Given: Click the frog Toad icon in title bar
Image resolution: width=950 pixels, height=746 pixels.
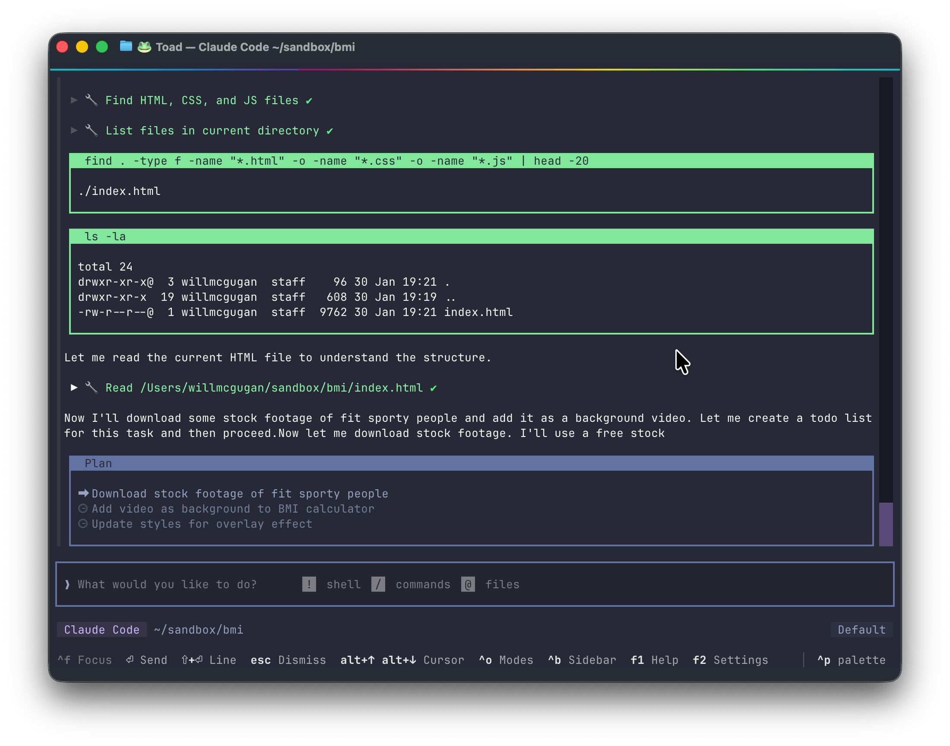Looking at the screenshot, I should click(x=144, y=47).
